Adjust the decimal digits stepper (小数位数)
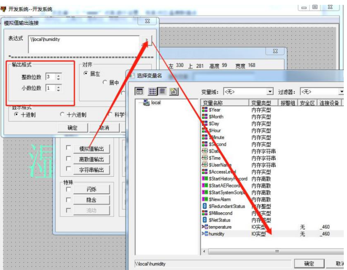347x270 pixels. point(58,88)
